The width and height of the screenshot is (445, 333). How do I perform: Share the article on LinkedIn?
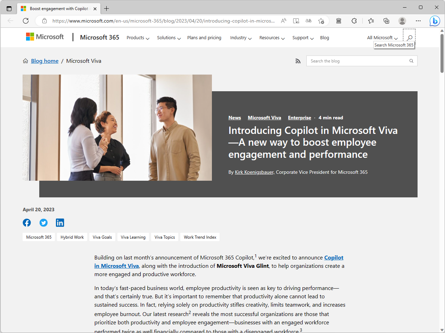pyautogui.click(x=60, y=222)
